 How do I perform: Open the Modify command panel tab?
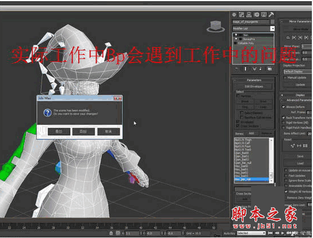point(241,15)
